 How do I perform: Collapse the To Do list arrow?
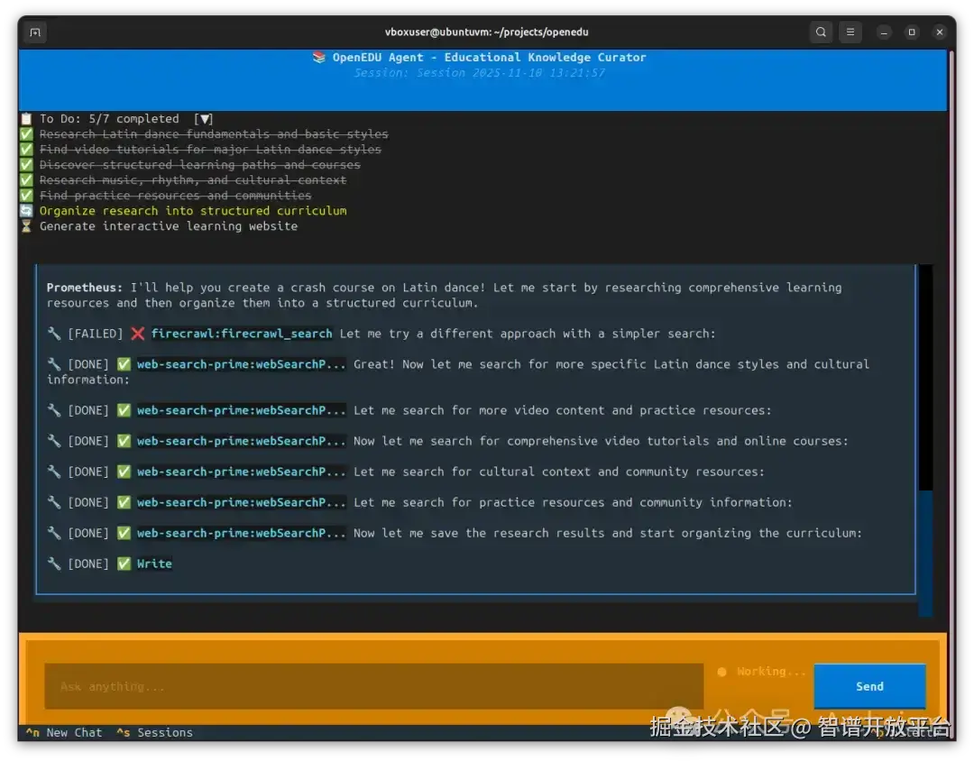tap(203, 119)
